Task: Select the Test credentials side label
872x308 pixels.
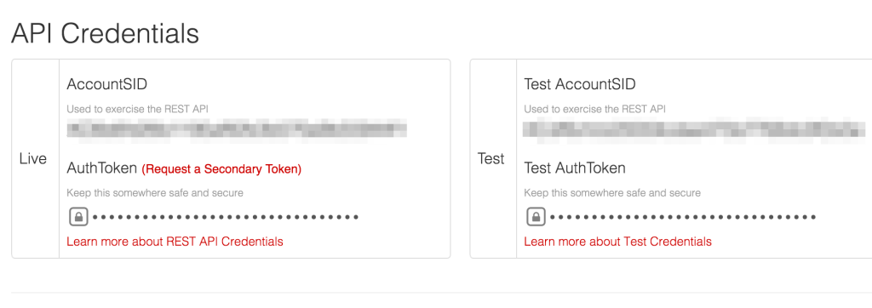Action: point(491,159)
